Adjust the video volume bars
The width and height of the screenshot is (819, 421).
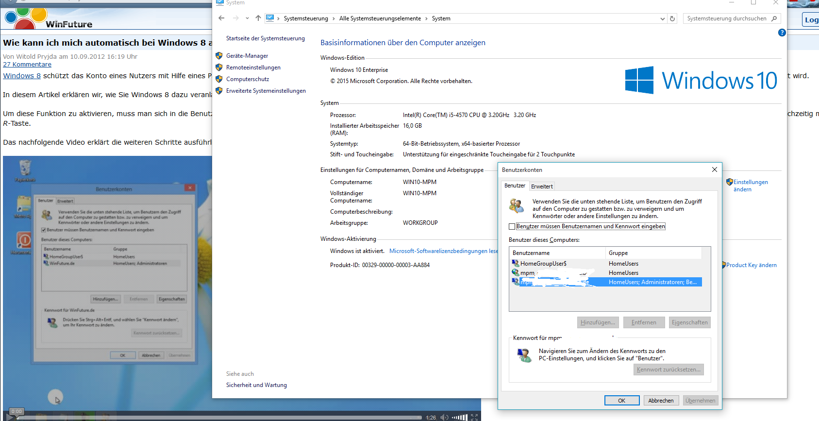[459, 417]
